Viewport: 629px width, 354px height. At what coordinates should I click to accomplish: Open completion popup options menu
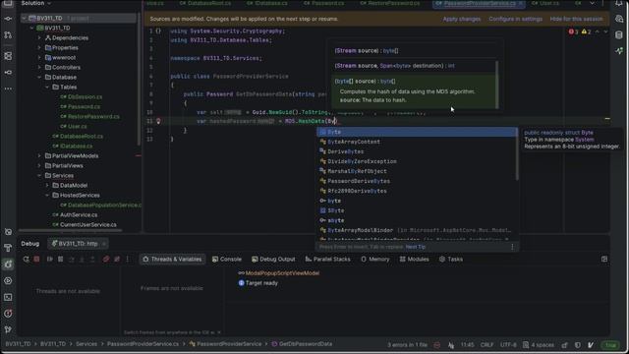coord(512,247)
